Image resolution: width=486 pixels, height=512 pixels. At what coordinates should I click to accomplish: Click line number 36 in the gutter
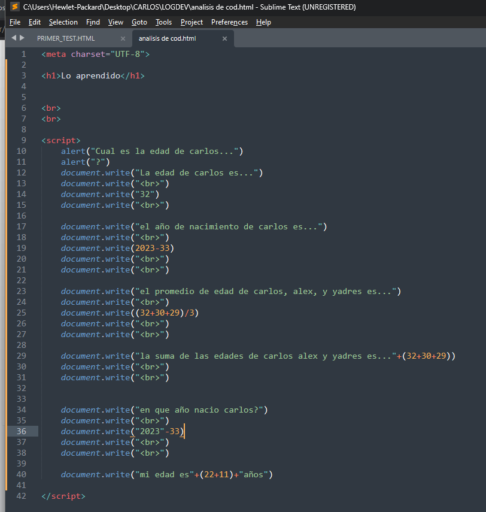(x=21, y=431)
